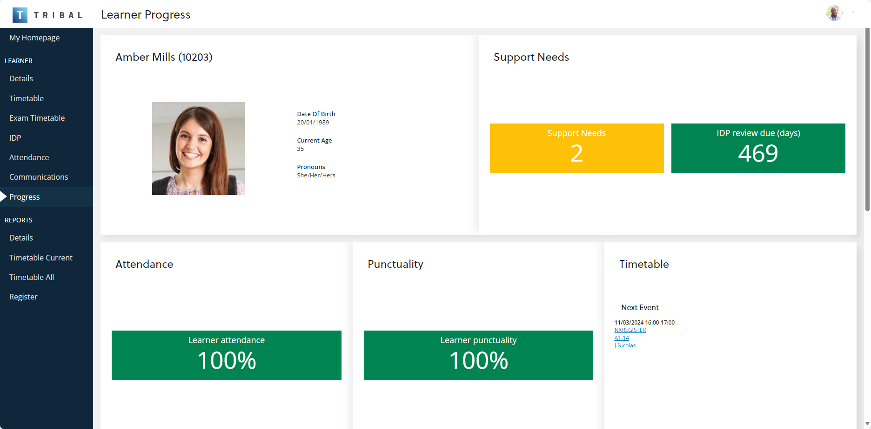The height and width of the screenshot is (429, 871).
Task: Open the Register report
Action: point(23,297)
